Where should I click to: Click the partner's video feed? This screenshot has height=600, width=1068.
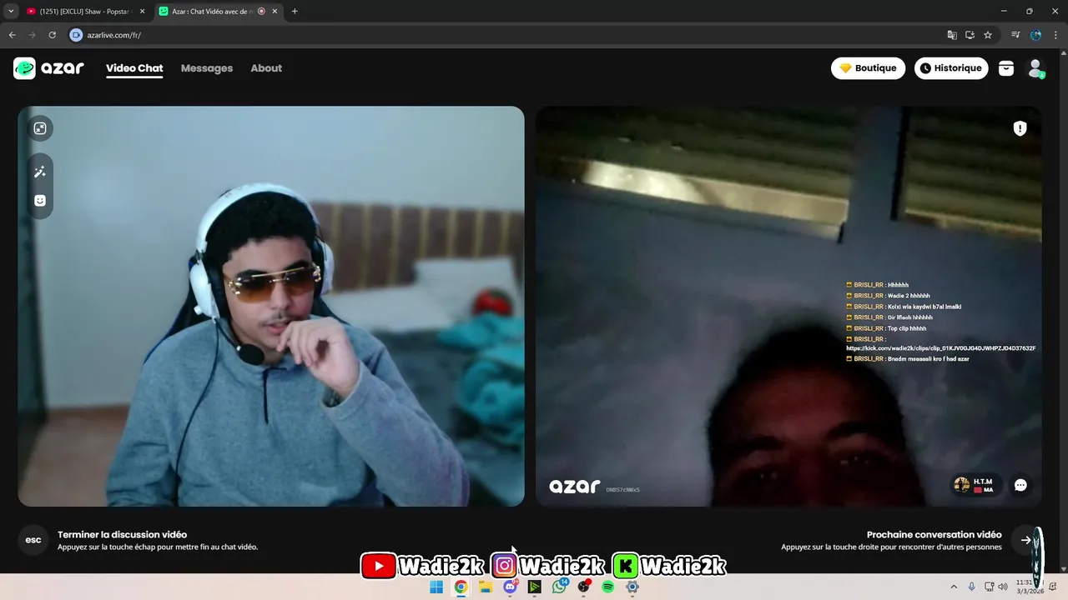click(788, 306)
